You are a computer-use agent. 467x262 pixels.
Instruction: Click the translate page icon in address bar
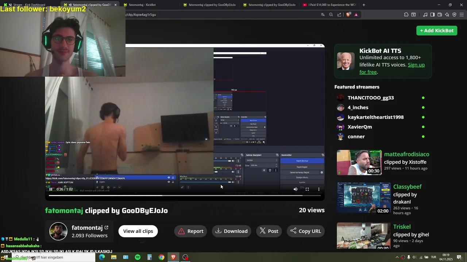323,15
